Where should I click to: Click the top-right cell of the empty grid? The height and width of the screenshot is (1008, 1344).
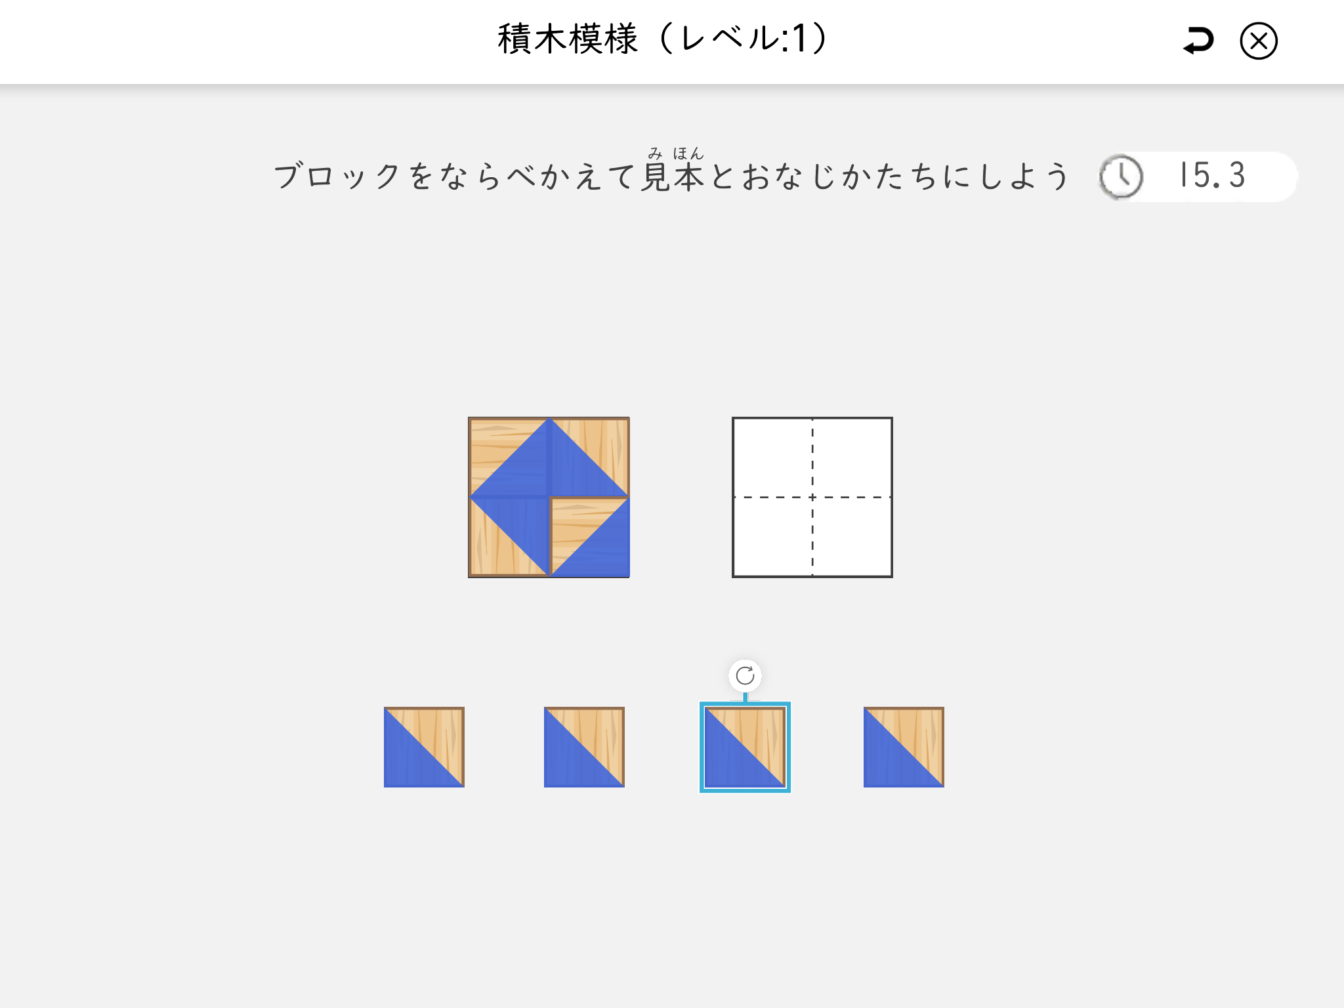(852, 457)
